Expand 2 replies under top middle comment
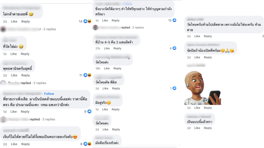 click(x=138, y=27)
